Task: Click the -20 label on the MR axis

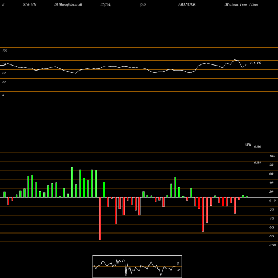Action: (x=271, y=210)
